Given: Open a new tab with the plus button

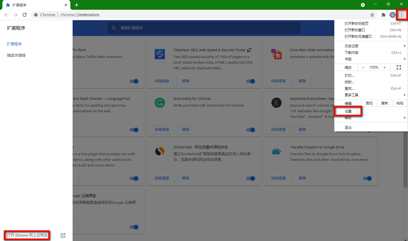Looking at the screenshot, I should point(76,5).
